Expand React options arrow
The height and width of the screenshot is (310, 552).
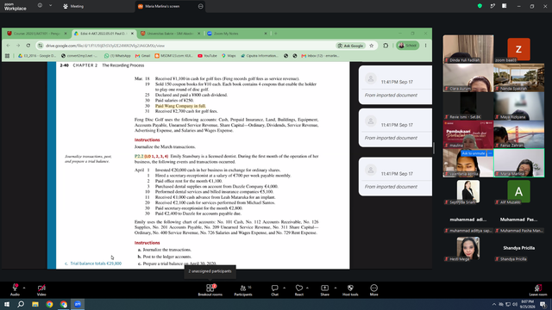click(307, 288)
